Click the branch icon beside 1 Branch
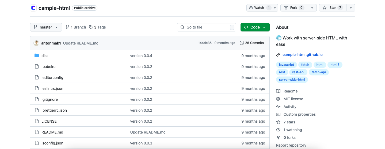The height and width of the screenshot is (149, 385). (x=68, y=27)
